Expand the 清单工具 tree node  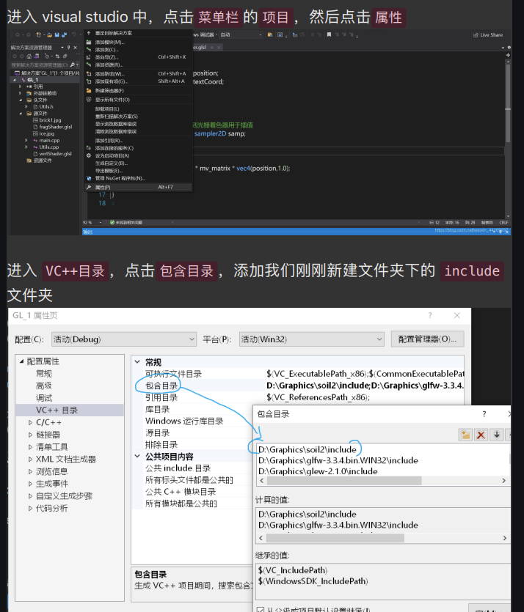click(31, 447)
